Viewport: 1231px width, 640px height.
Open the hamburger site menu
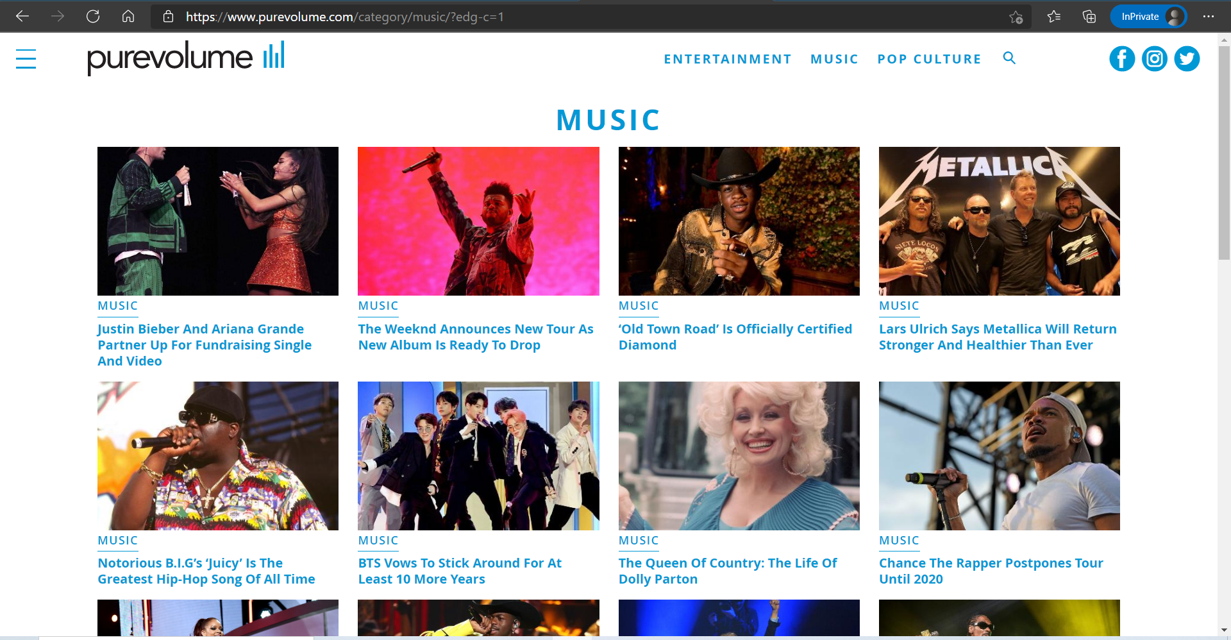(x=26, y=59)
